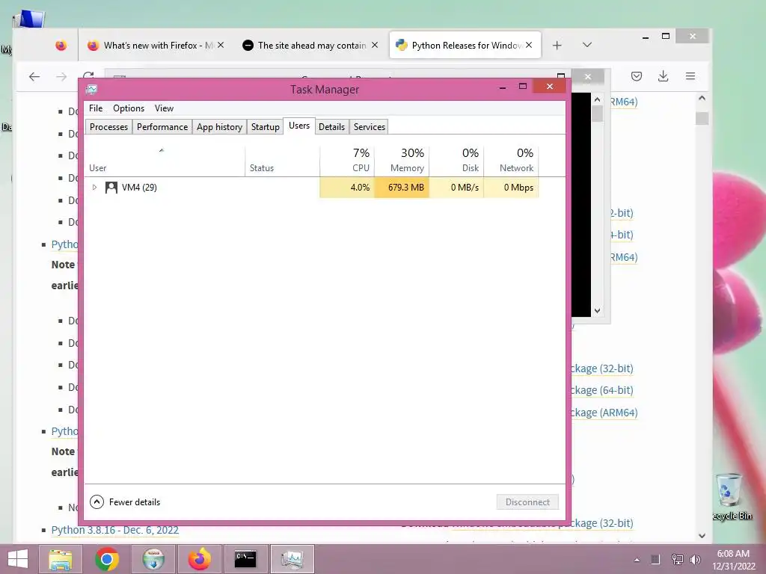Select the 0 Mbps network cell
This screenshot has width=766, height=574.
click(511, 188)
